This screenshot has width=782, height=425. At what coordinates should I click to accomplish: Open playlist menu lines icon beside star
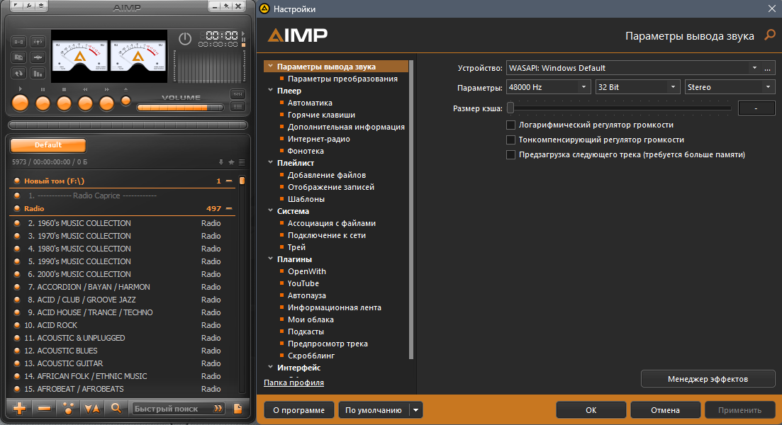[x=242, y=162]
